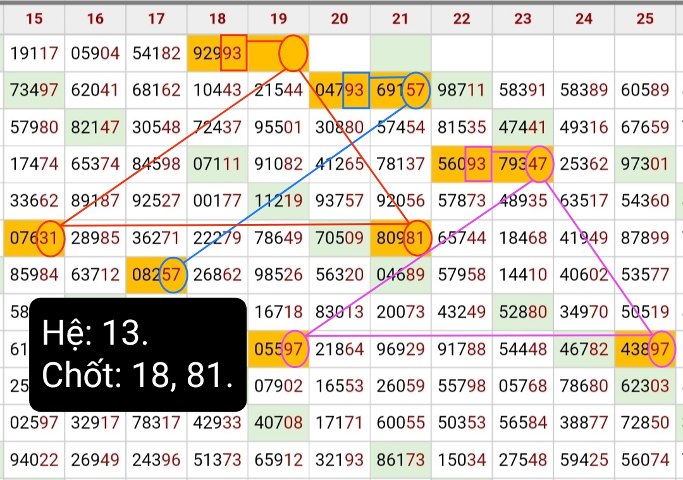Click the cell 85984
Viewport: 683px width, 480px height.
[34, 275]
